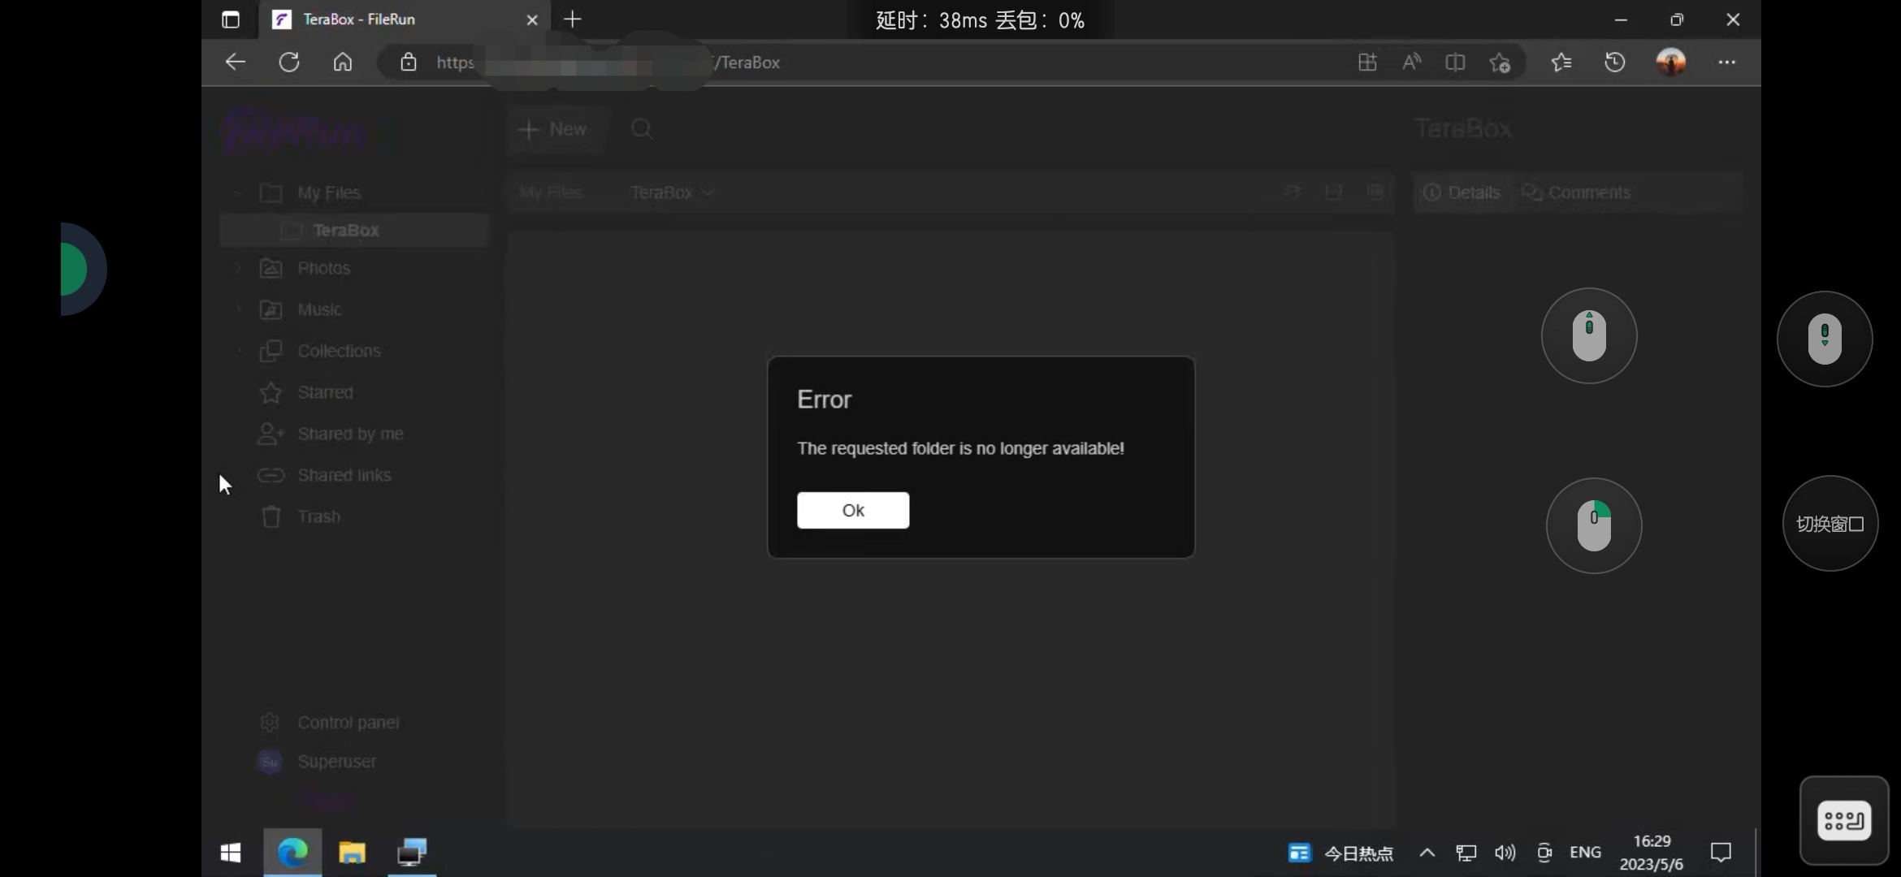
Task: Open the notification center icon
Action: pos(1721,853)
